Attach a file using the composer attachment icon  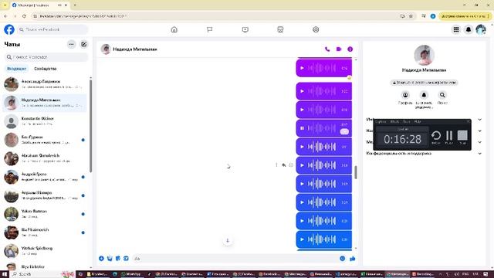coord(110,259)
